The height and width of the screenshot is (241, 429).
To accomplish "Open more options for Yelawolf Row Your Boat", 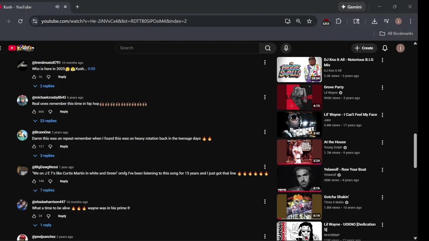I will click(x=382, y=170).
